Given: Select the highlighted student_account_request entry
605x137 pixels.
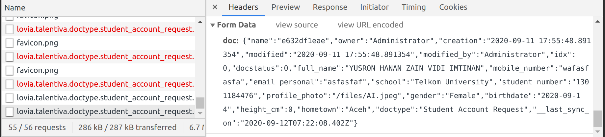Looking at the screenshot, I should point(105,111).
